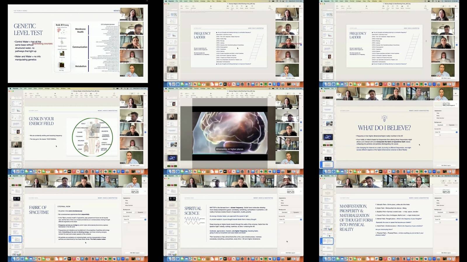The image size is (467, 262).
Task: Click the fill angle wheel in the Manifestation frame inspector
Action: (x=440, y=222)
